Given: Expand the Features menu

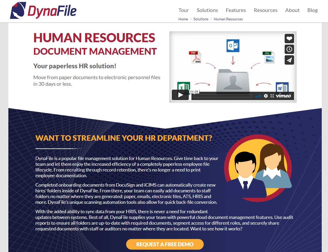Looking at the screenshot, I should [236, 10].
